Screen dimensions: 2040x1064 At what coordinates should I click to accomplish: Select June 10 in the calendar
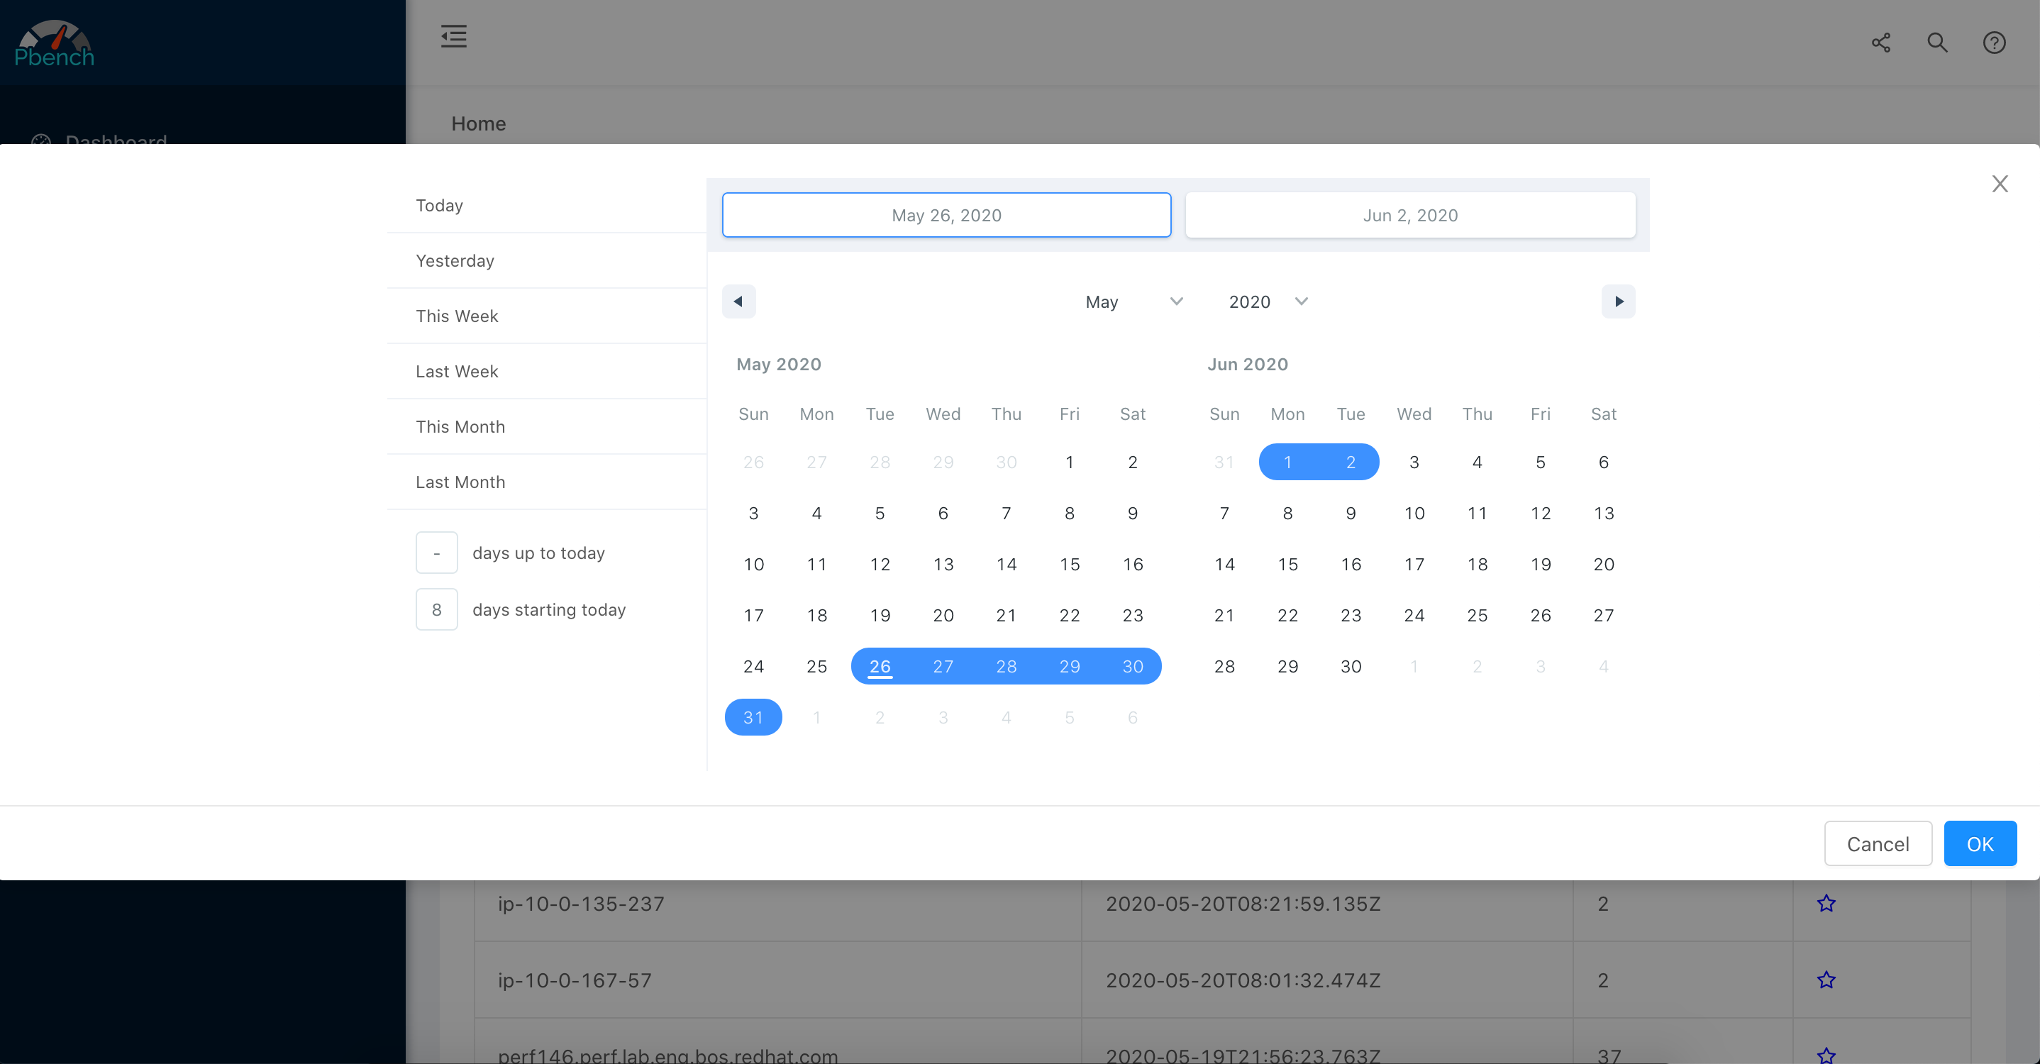1414,513
